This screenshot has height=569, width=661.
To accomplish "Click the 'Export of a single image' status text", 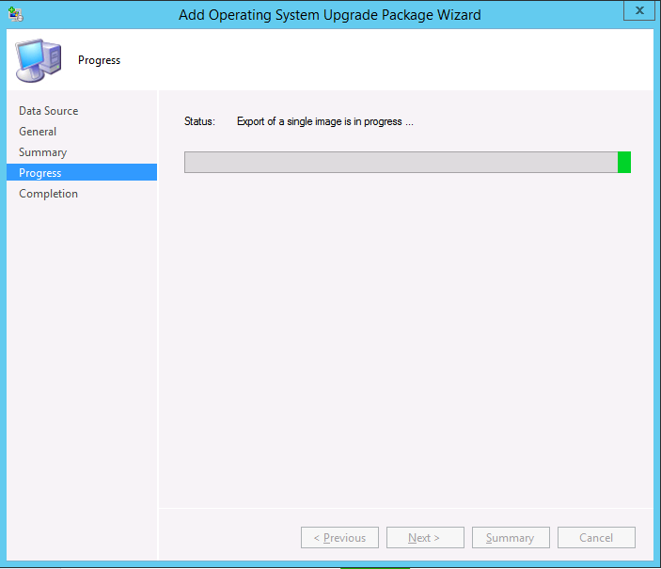I will coord(325,121).
